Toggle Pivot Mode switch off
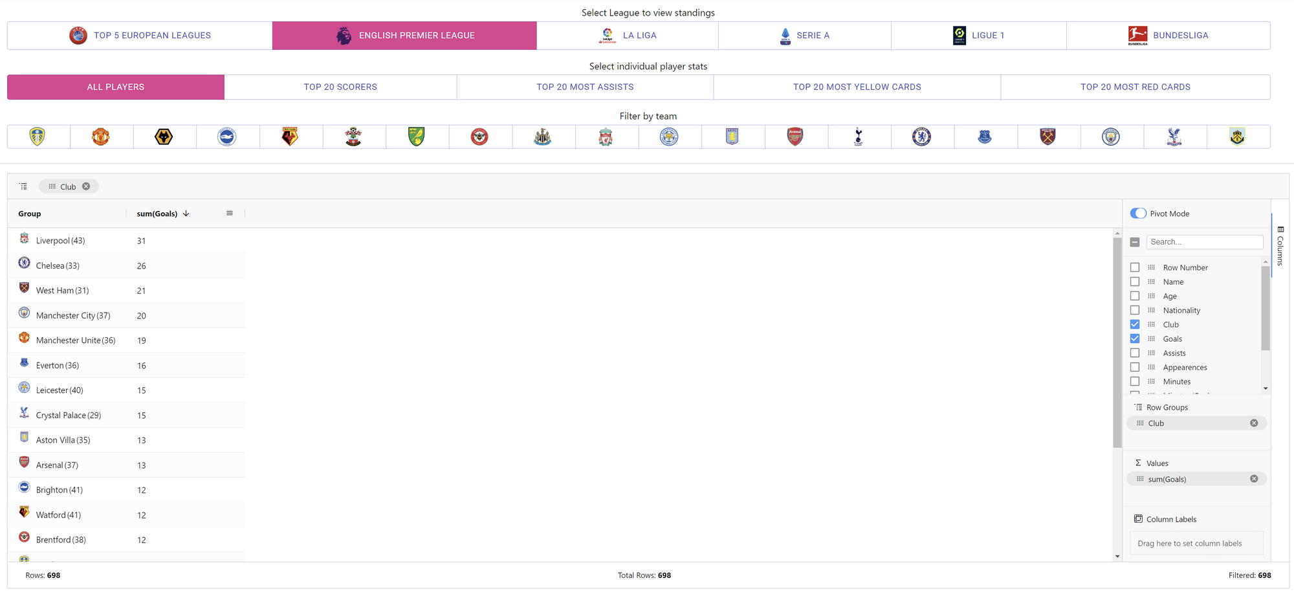Screen dimensions: 1294x598 (1138, 214)
